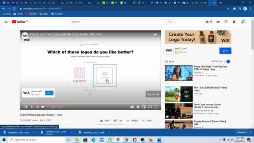
Task: Open the notifications bell
Action: pyautogui.click(x=234, y=22)
